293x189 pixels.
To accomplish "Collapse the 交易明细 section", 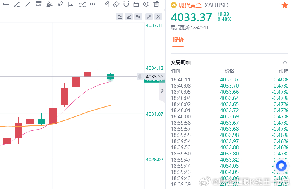I will [285, 62].
